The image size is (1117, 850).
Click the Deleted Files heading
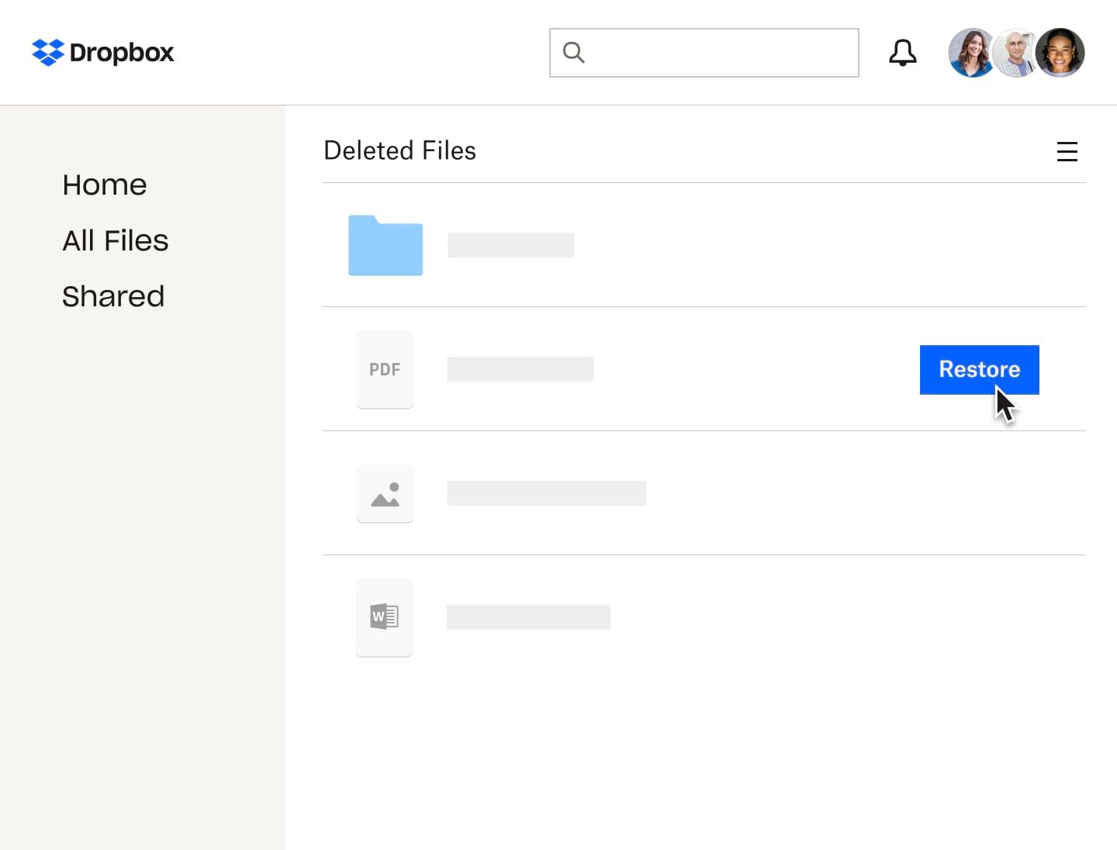399,150
